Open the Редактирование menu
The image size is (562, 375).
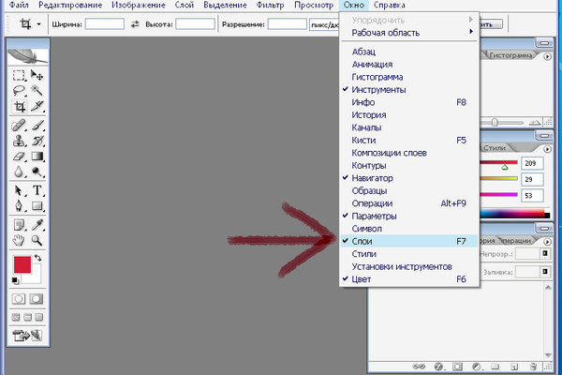tap(70, 5)
